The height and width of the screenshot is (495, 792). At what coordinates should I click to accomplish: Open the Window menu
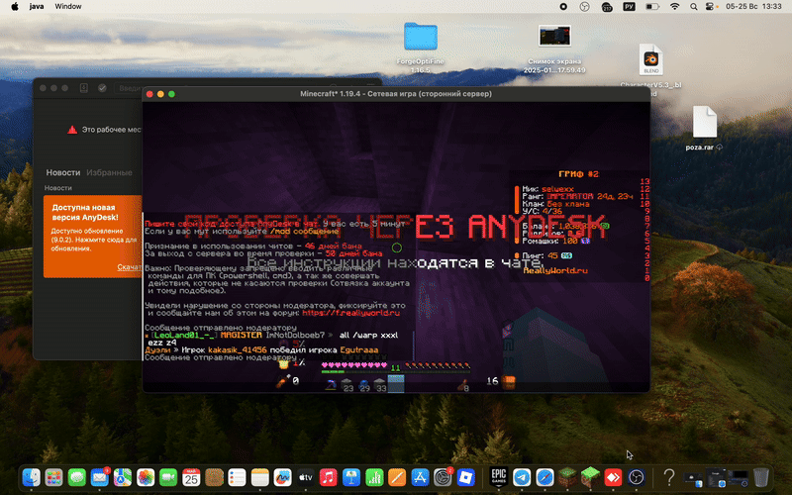tap(68, 7)
